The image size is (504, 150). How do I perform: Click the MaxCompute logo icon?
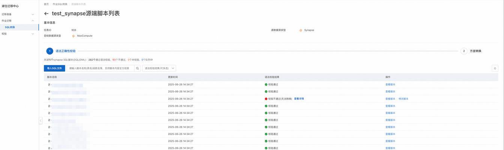tap(74, 36)
